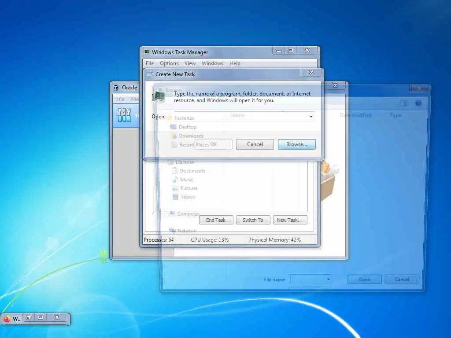
Task: Click Open button in Browse dialog
Action: point(364,279)
